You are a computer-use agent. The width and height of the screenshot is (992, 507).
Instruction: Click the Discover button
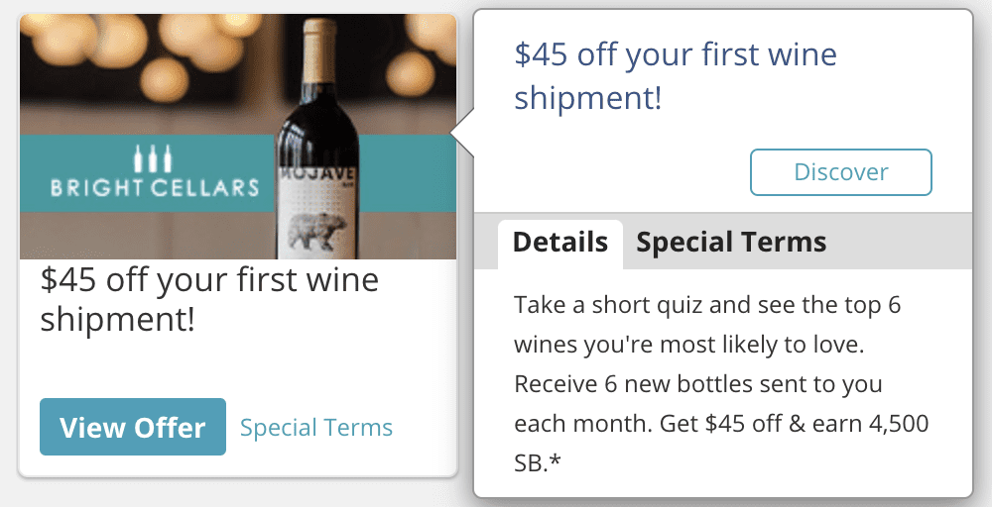pos(840,172)
